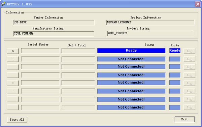202x127 pixels.
Task: Click the first row Bad / Total field
Action: point(78,51)
